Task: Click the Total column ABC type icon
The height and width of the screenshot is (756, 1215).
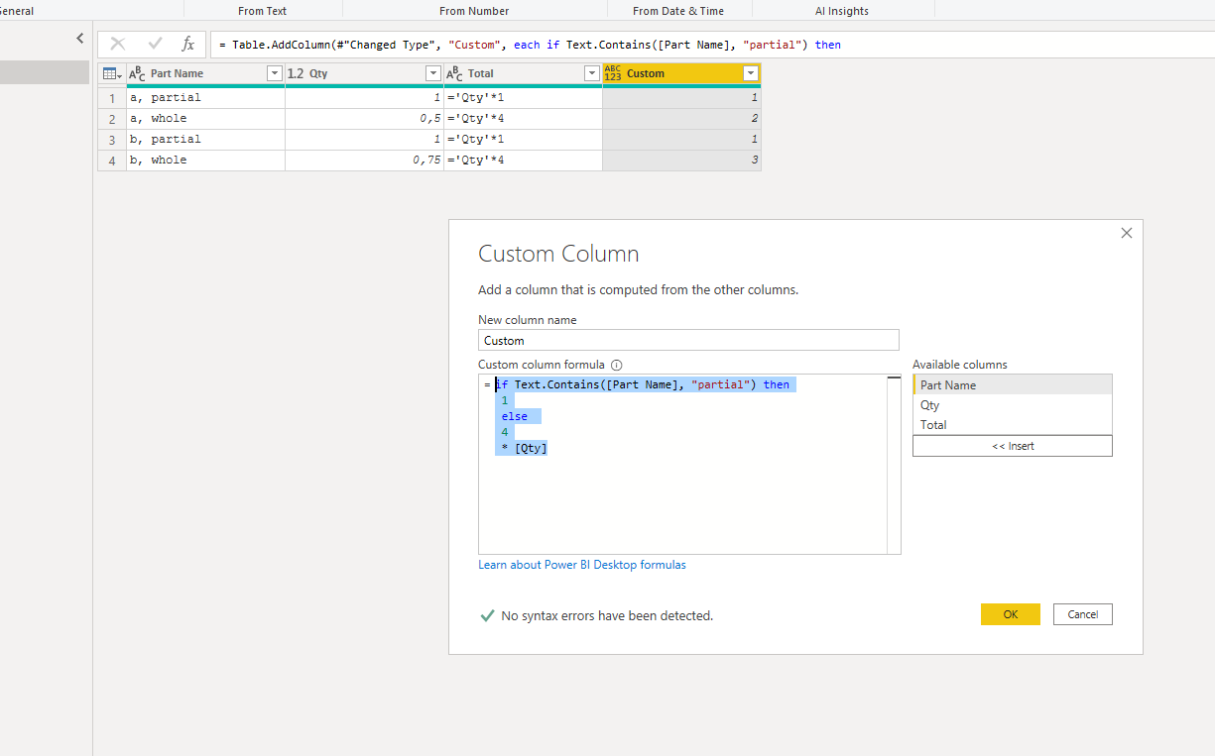Action: point(454,73)
